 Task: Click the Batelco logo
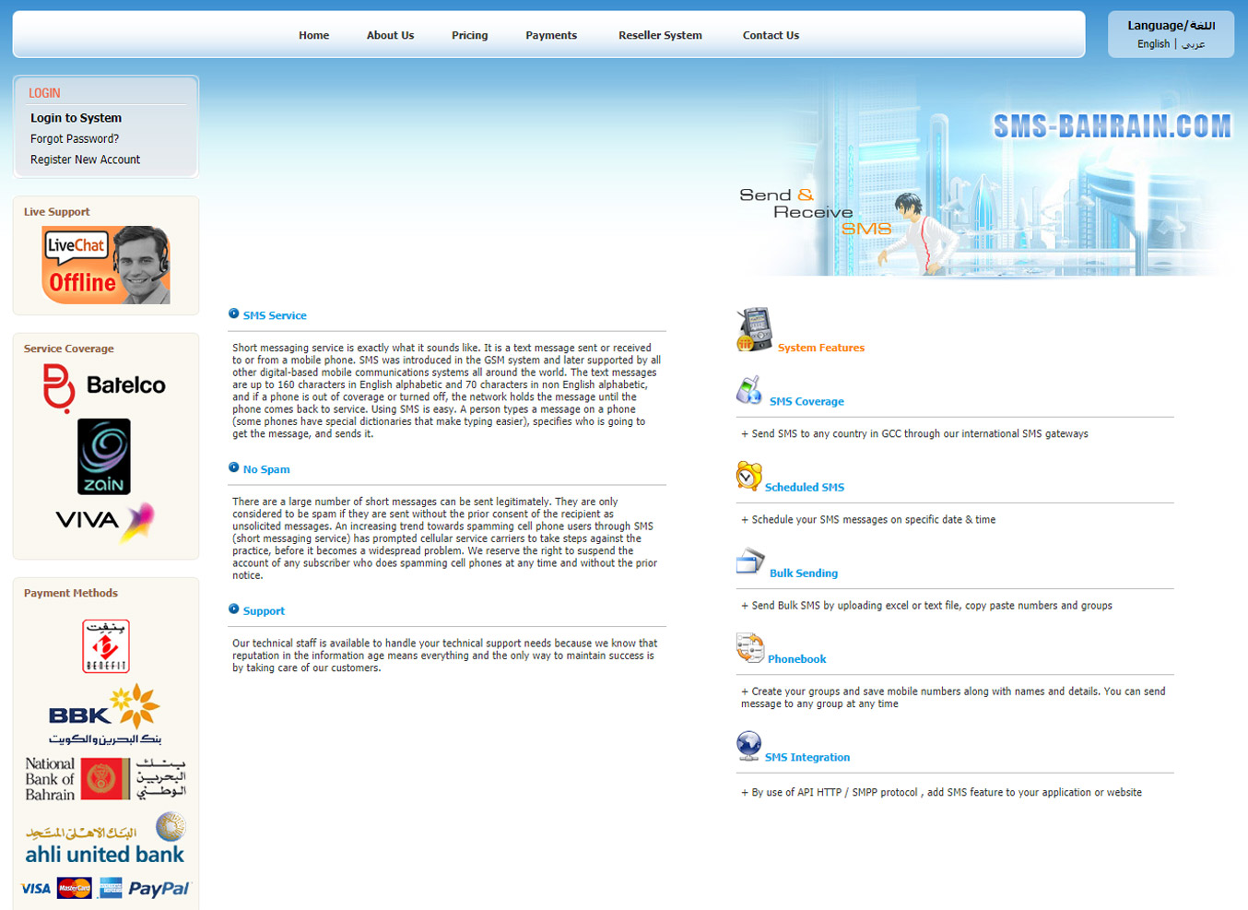(105, 386)
